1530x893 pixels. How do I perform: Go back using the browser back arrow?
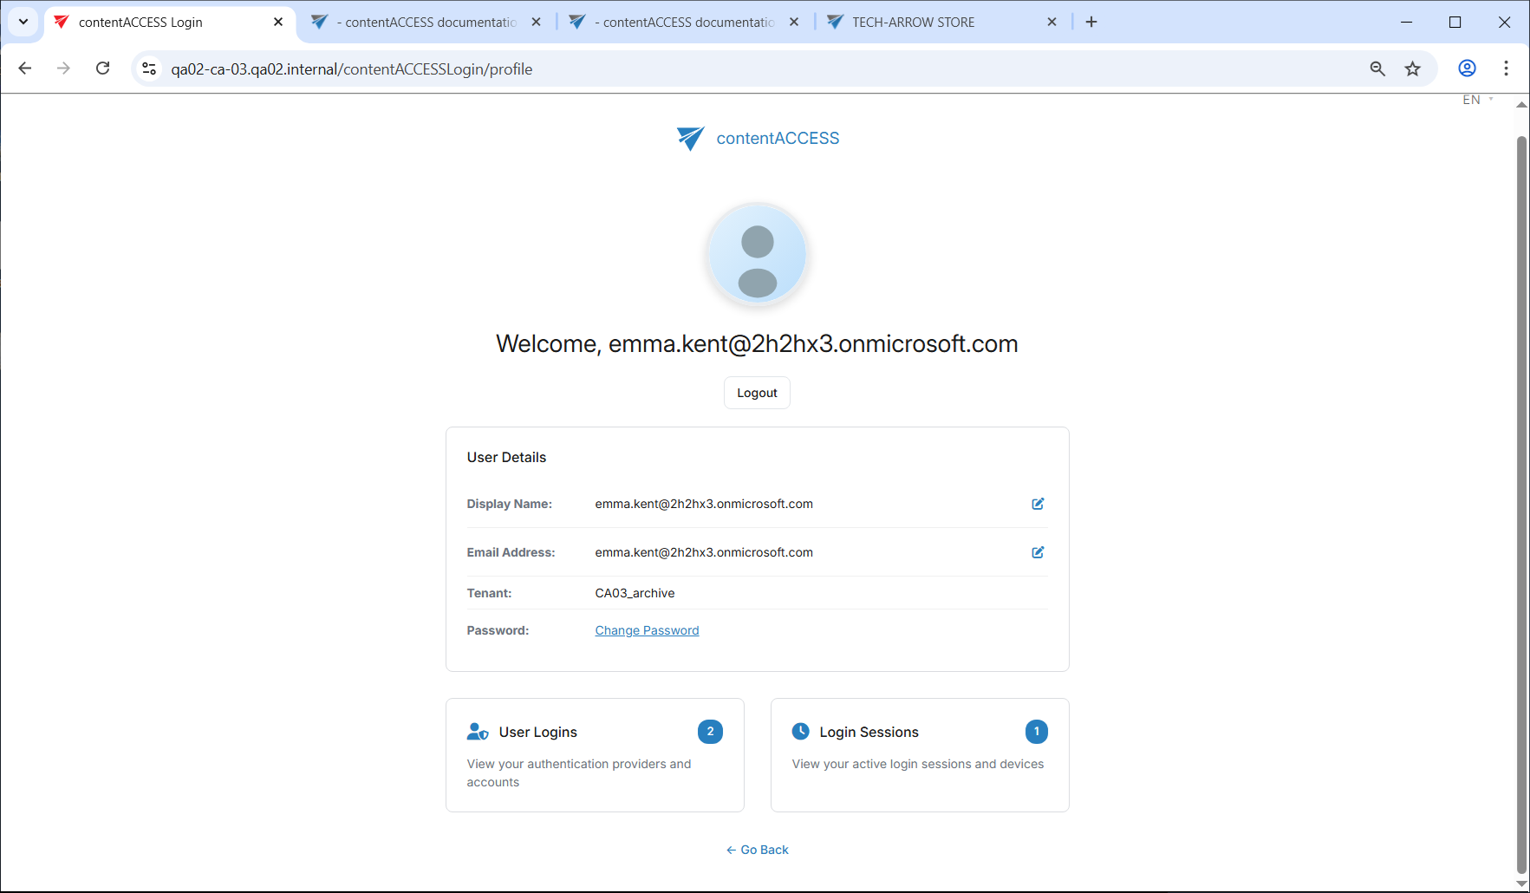click(25, 68)
